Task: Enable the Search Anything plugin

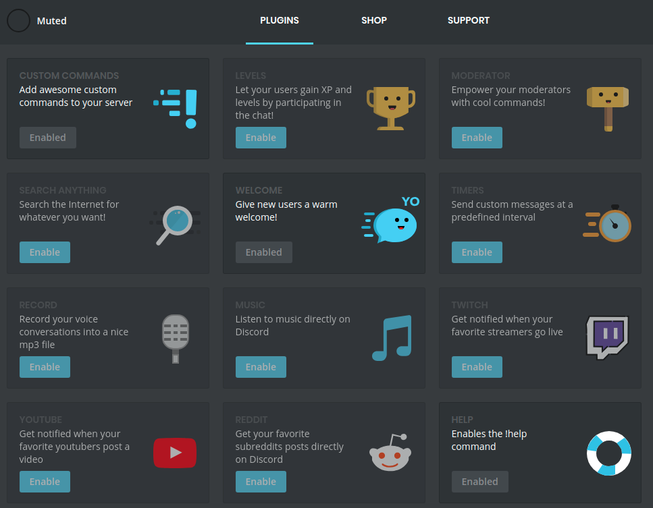Action: pos(45,252)
